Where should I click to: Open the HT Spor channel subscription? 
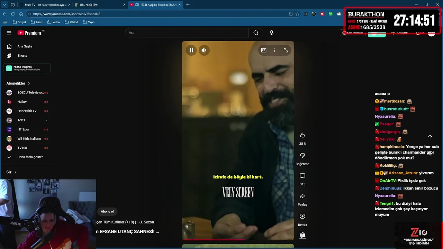(27, 129)
